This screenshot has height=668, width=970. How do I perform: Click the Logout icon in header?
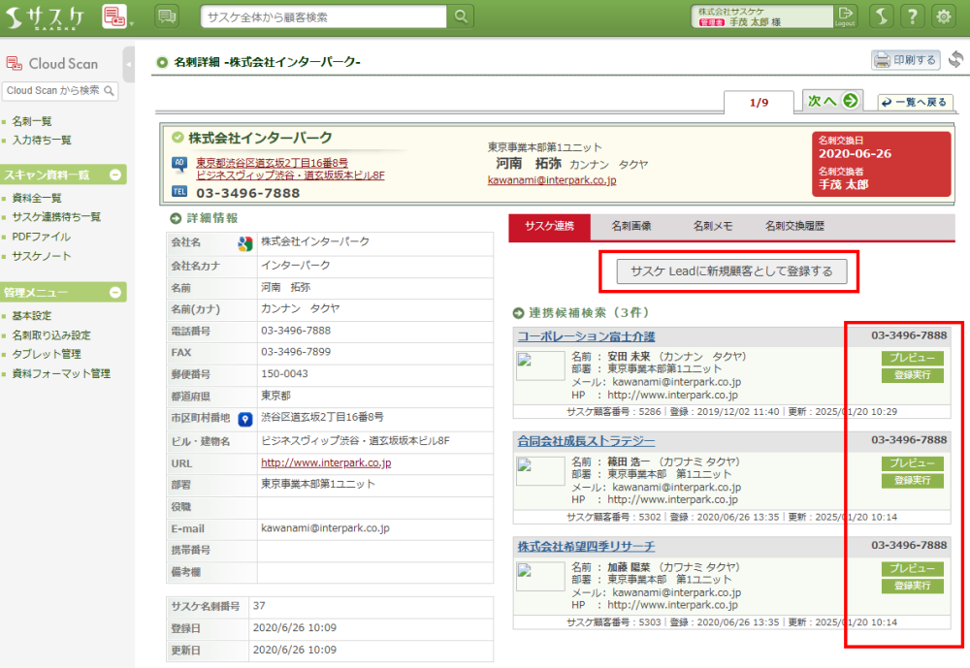(x=846, y=16)
